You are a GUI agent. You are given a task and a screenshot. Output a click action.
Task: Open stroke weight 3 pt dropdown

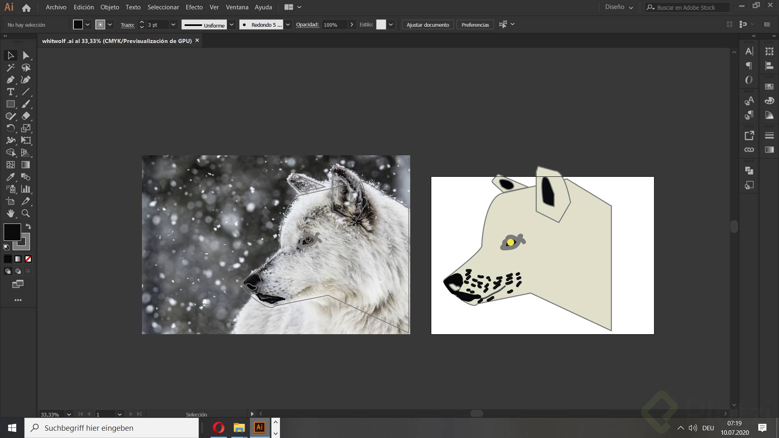click(x=173, y=25)
